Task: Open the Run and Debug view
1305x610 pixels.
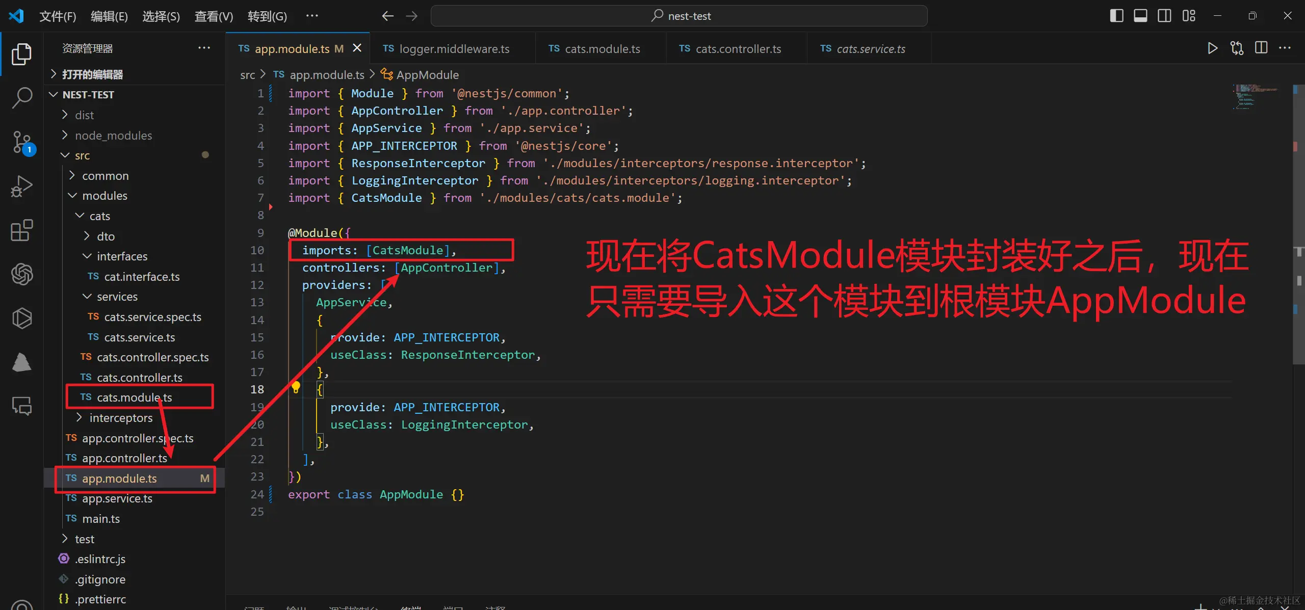Action: click(x=21, y=186)
